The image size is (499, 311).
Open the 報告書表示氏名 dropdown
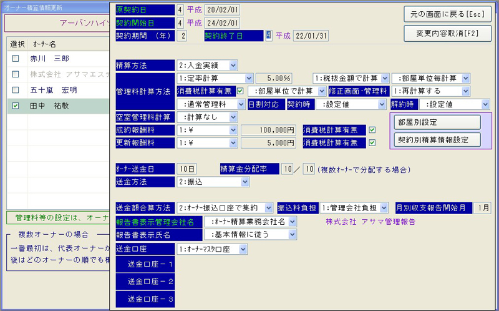pos(293,235)
